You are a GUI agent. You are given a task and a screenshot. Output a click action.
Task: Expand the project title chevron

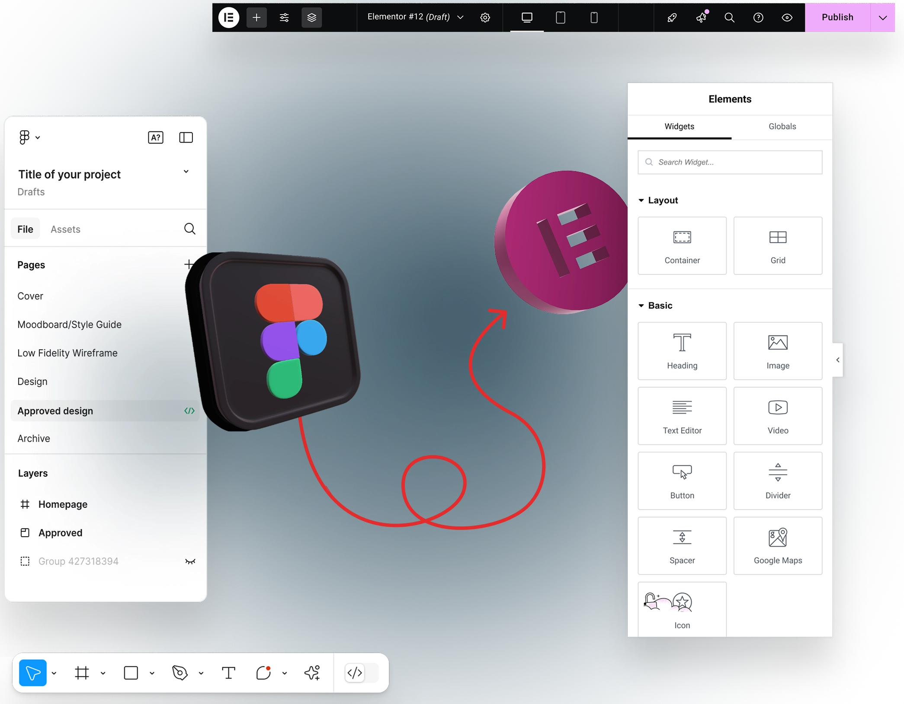point(186,172)
